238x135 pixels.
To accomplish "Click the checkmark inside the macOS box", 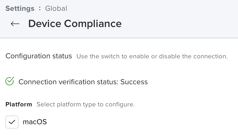I will pyautogui.click(x=12, y=122).
